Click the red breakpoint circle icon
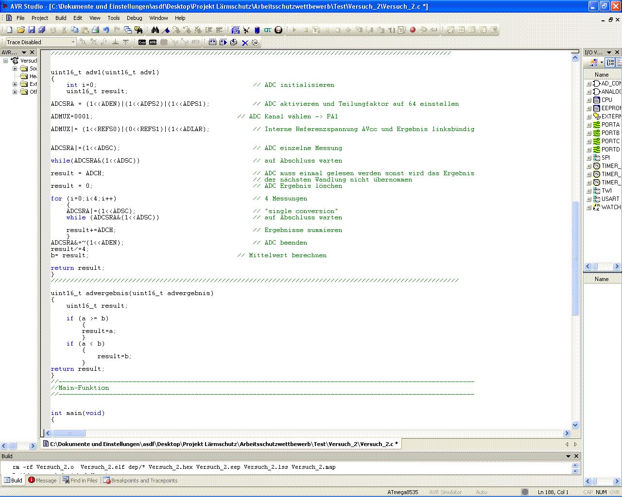The height and width of the screenshot is (497, 622). pyautogui.click(x=413, y=30)
